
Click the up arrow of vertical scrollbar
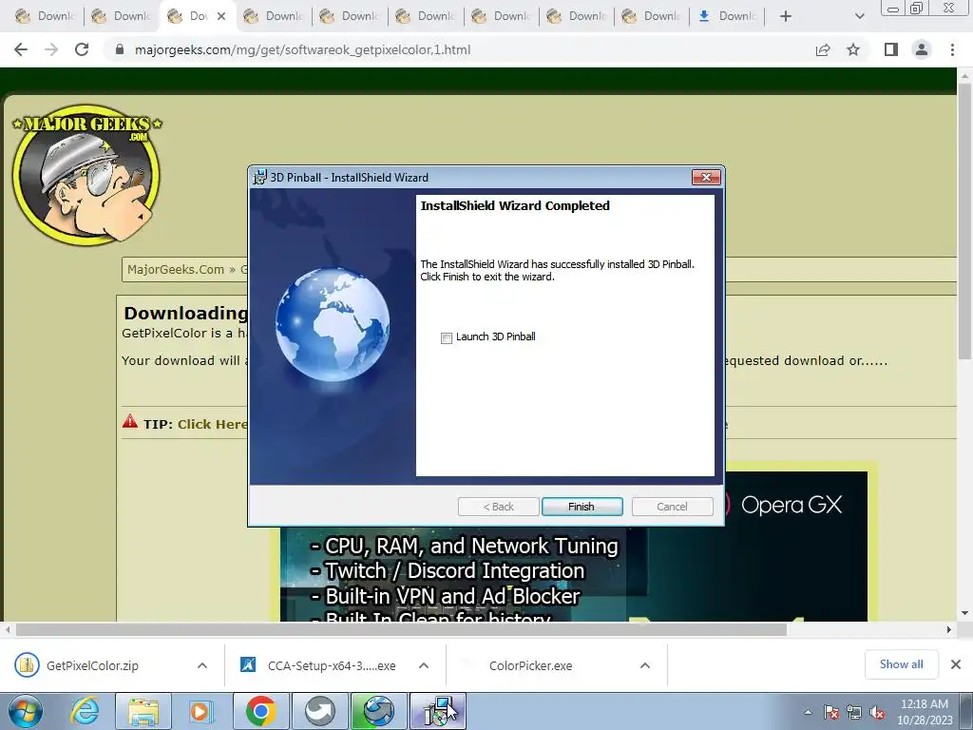point(964,74)
